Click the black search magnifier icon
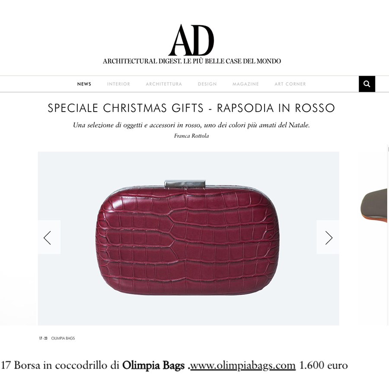The width and height of the screenshot is (389, 389). (367, 84)
